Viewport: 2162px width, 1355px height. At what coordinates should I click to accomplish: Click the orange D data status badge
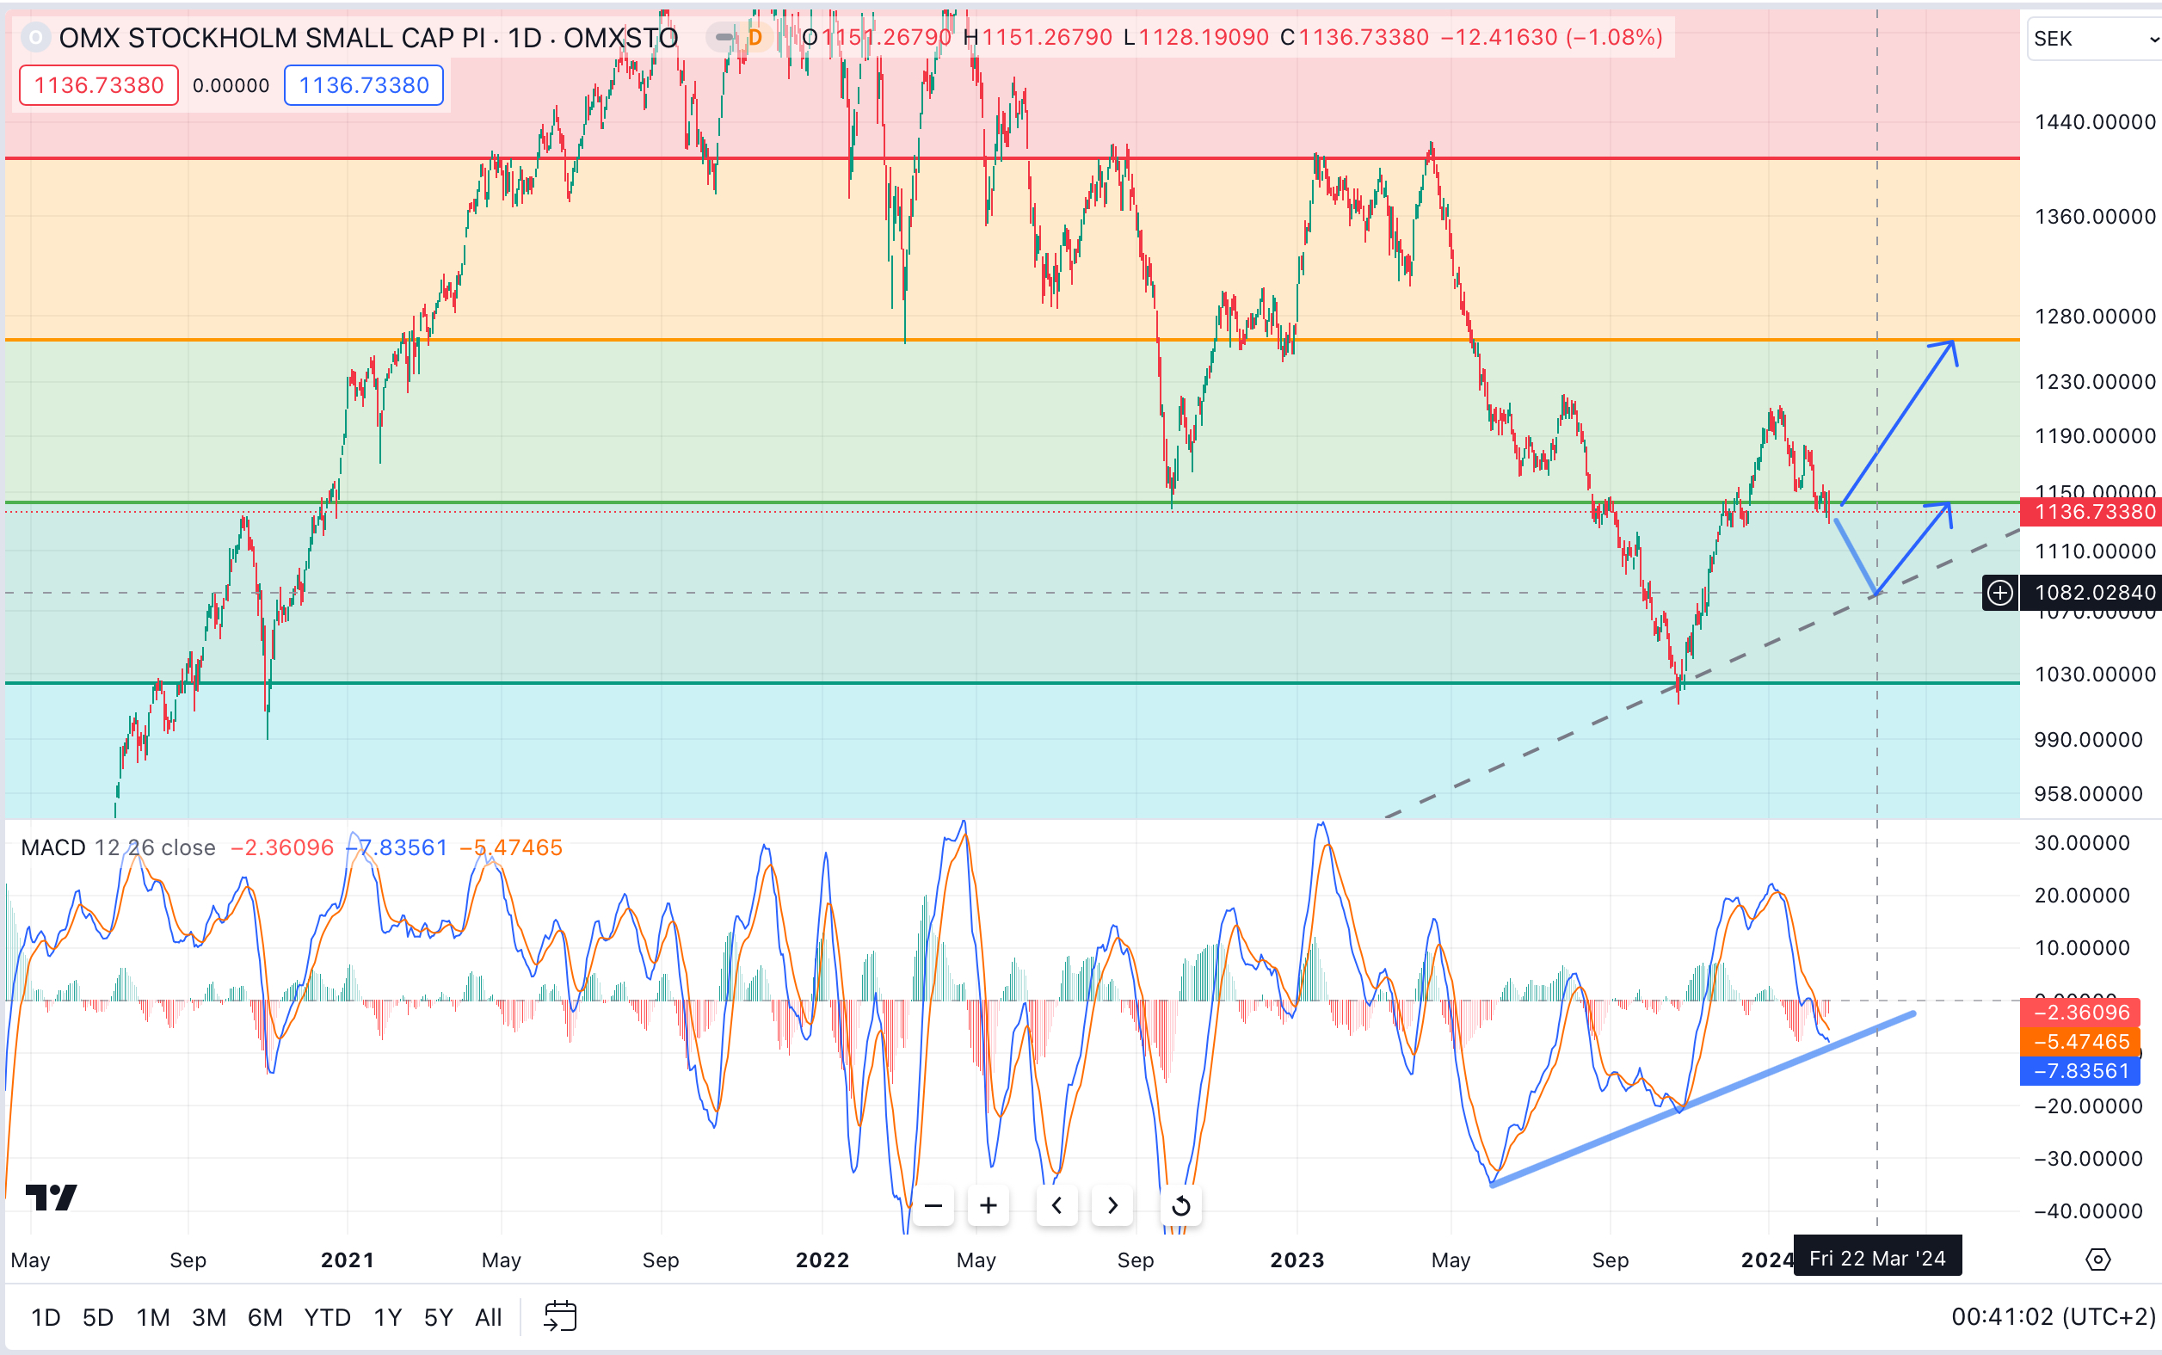(755, 38)
